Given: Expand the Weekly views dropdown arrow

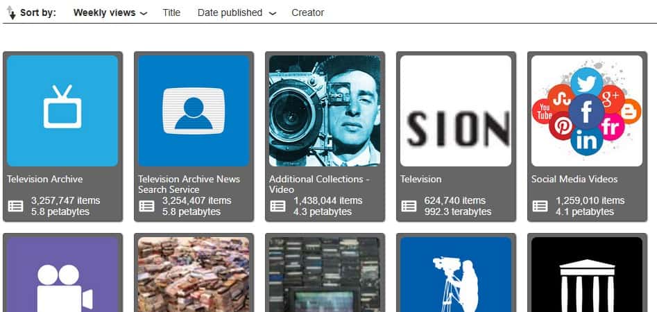Looking at the screenshot, I should click(x=144, y=13).
